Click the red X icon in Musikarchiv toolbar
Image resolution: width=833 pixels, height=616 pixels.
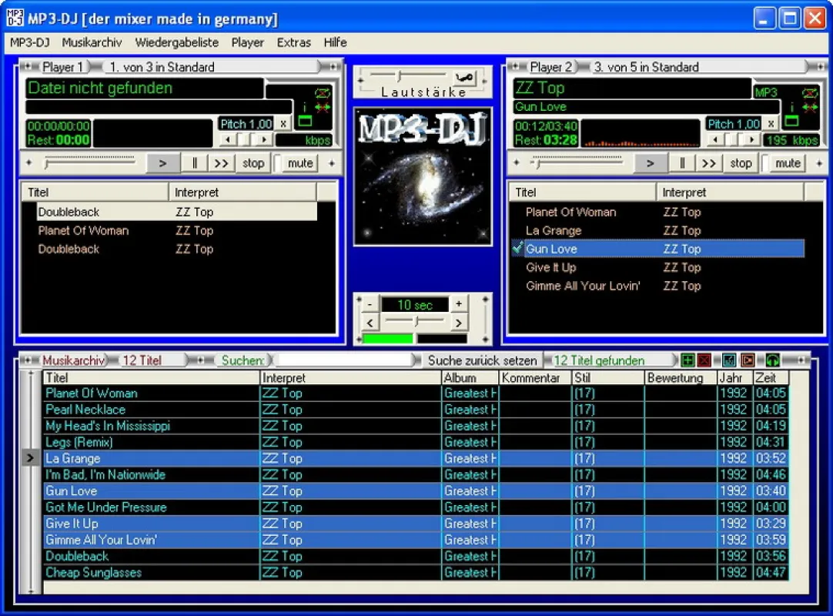point(704,361)
